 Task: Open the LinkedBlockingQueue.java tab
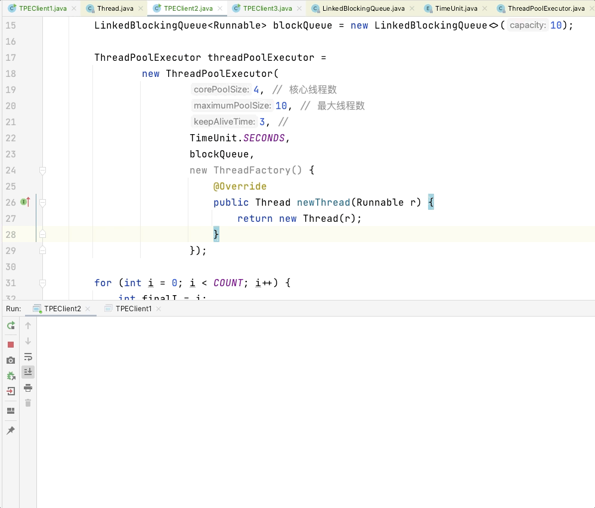click(x=363, y=8)
